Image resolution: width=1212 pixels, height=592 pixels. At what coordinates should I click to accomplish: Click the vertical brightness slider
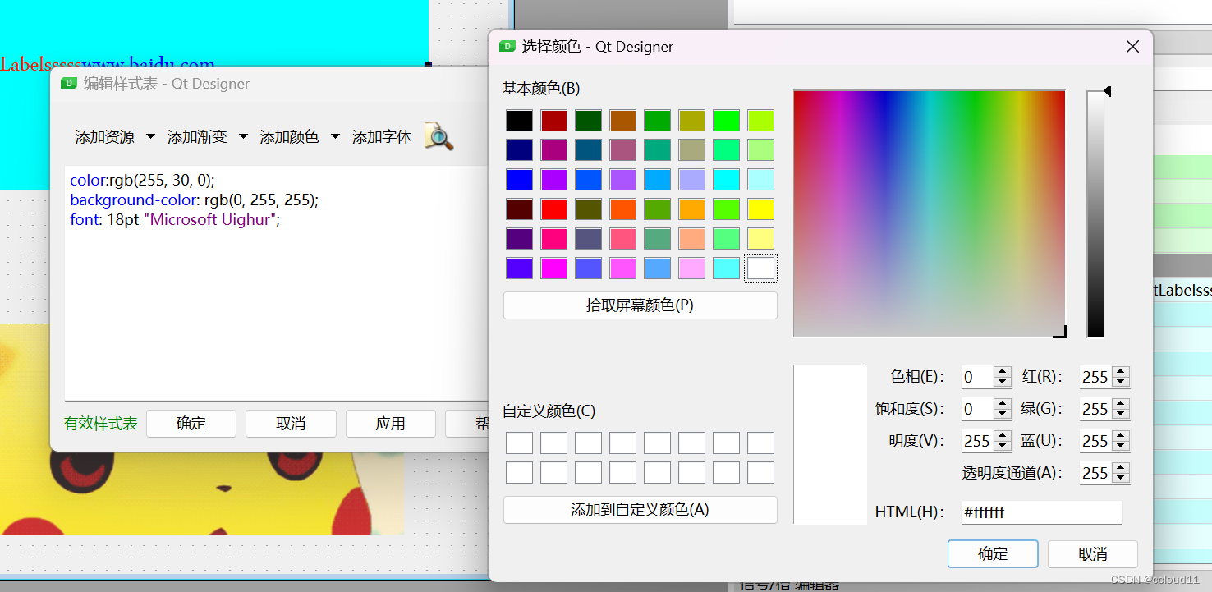(x=1095, y=213)
